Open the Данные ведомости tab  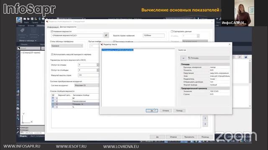click(x=68, y=27)
